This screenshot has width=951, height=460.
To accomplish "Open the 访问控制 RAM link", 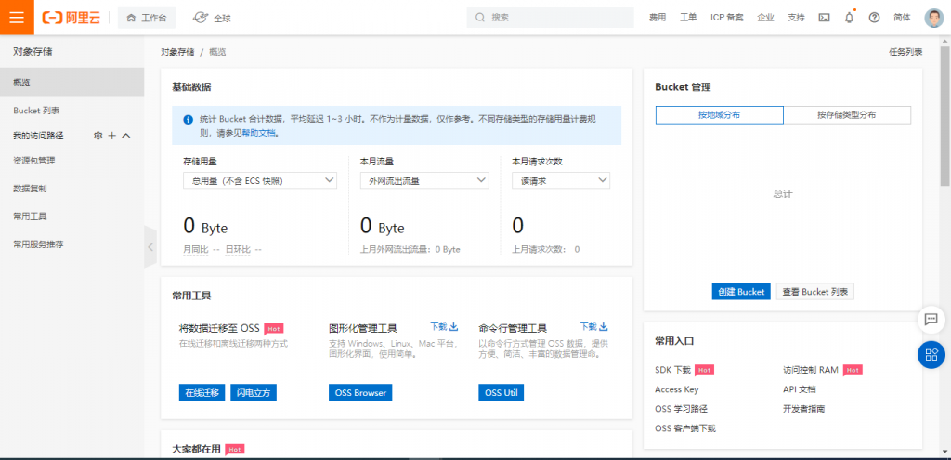I will point(810,370).
